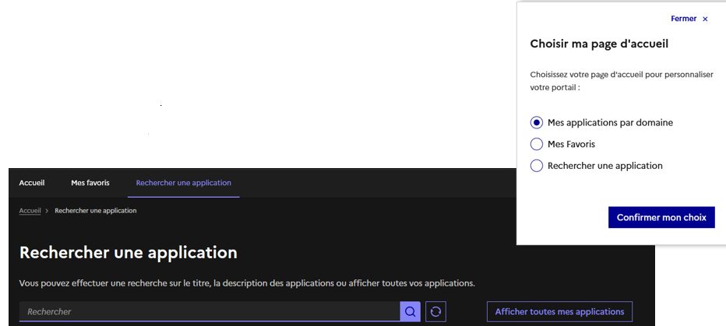The width and height of the screenshot is (726, 326).
Task: Open the 'Rechercher une application' navigation tab
Action: tap(183, 183)
